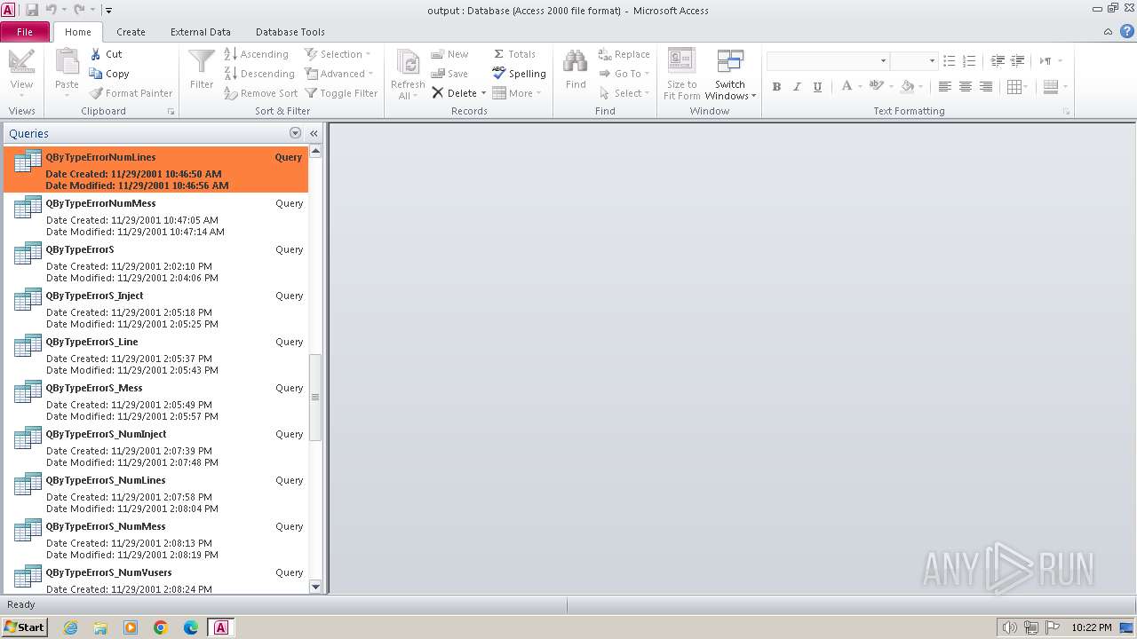Open the More records dropdown
The width and height of the screenshot is (1137, 639).
517,93
